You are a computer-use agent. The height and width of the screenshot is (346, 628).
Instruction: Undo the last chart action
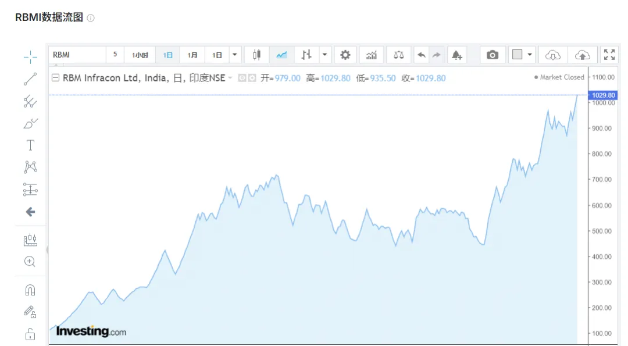pos(422,55)
